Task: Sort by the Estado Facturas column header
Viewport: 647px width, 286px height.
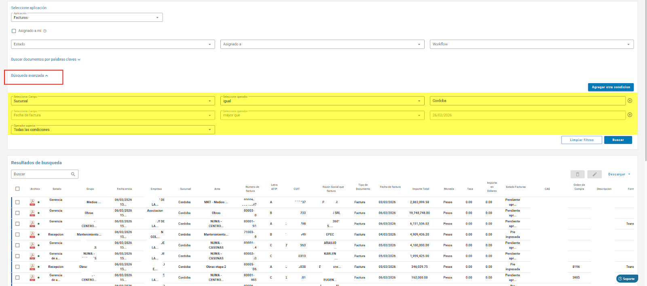Action: [516, 187]
